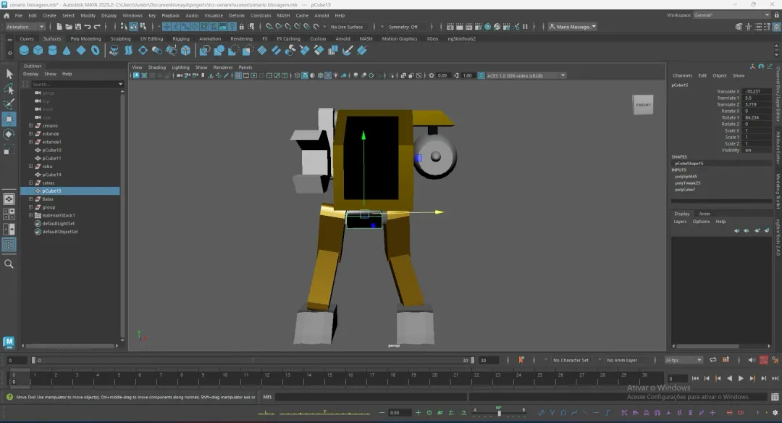Screen dimensions: 782x423
Task: Toggle the viewport grid display icon
Action: 238,75
